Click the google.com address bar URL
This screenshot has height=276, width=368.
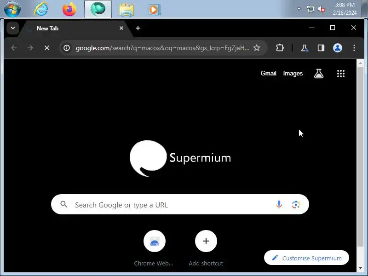[162, 48]
